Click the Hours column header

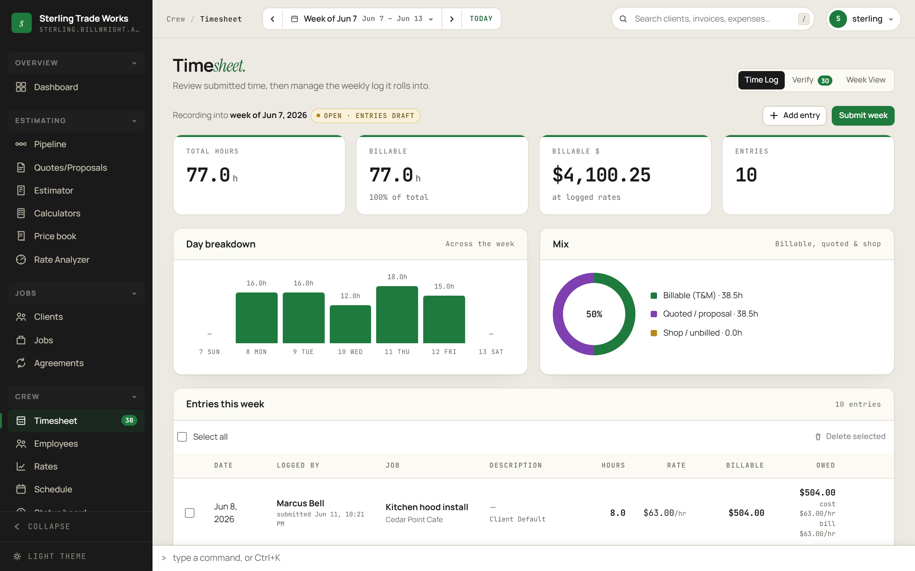coord(613,466)
